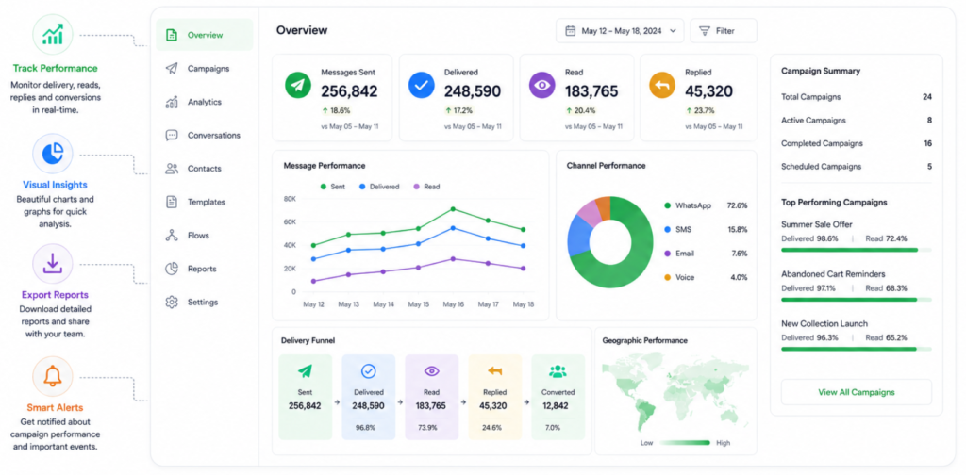Image resolution: width=966 pixels, height=475 pixels.
Task: Click the geographic world map
Action: coord(675,393)
